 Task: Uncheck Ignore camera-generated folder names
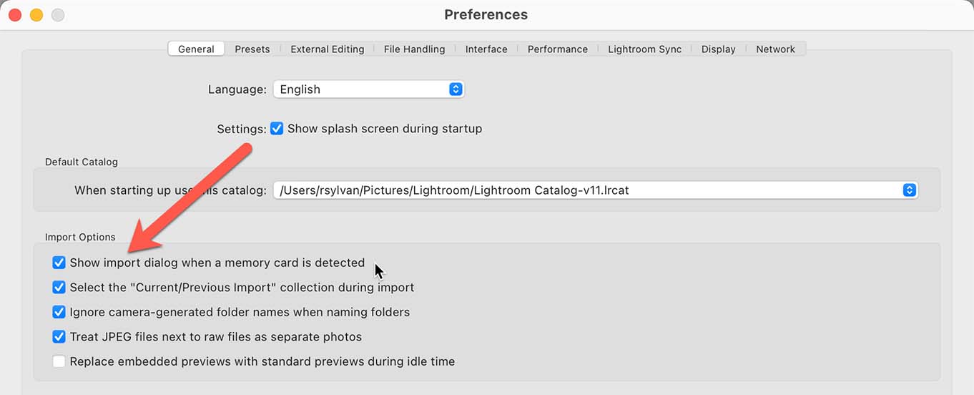pos(59,312)
